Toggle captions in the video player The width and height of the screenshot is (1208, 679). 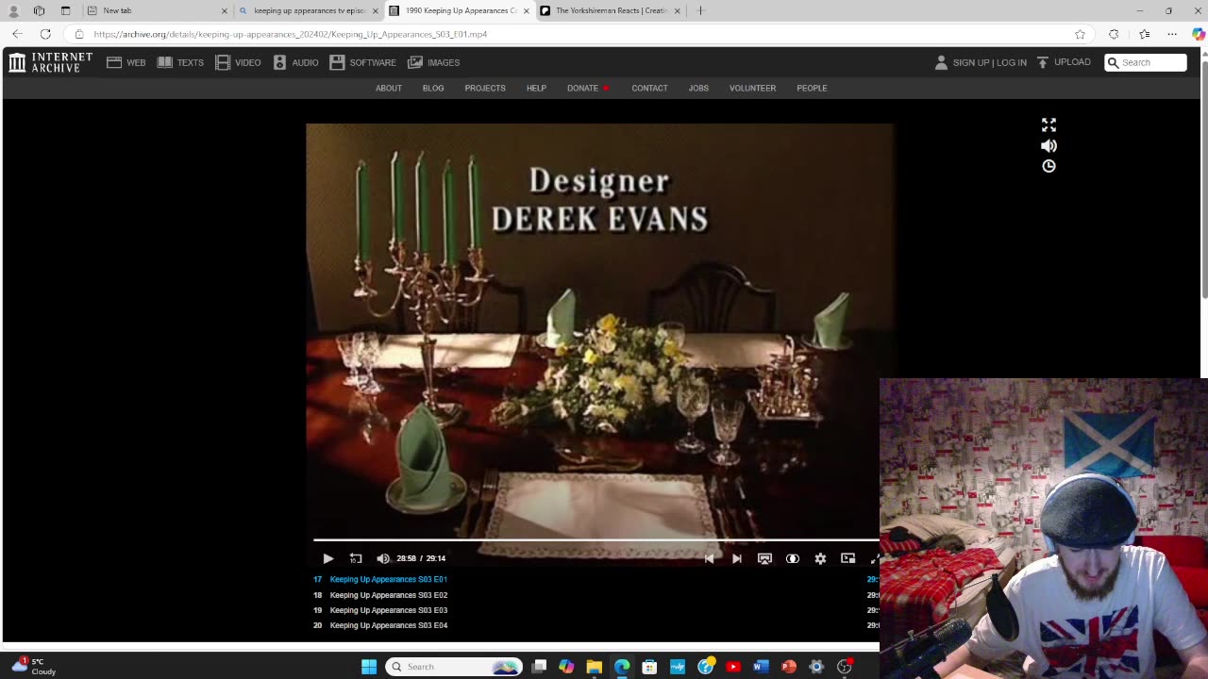pyautogui.click(x=793, y=558)
